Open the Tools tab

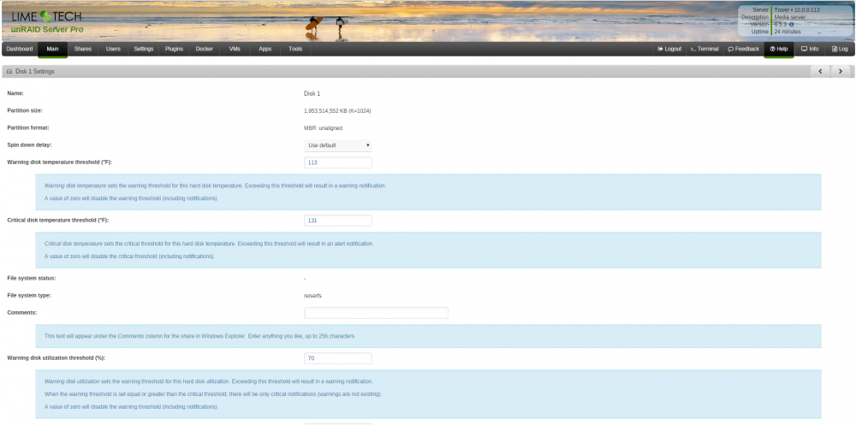pyautogui.click(x=295, y=49)
